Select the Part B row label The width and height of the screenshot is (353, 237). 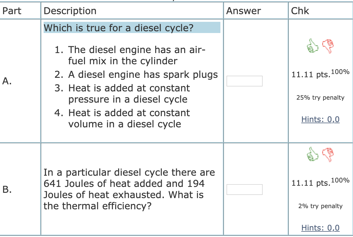click(6, 189)
